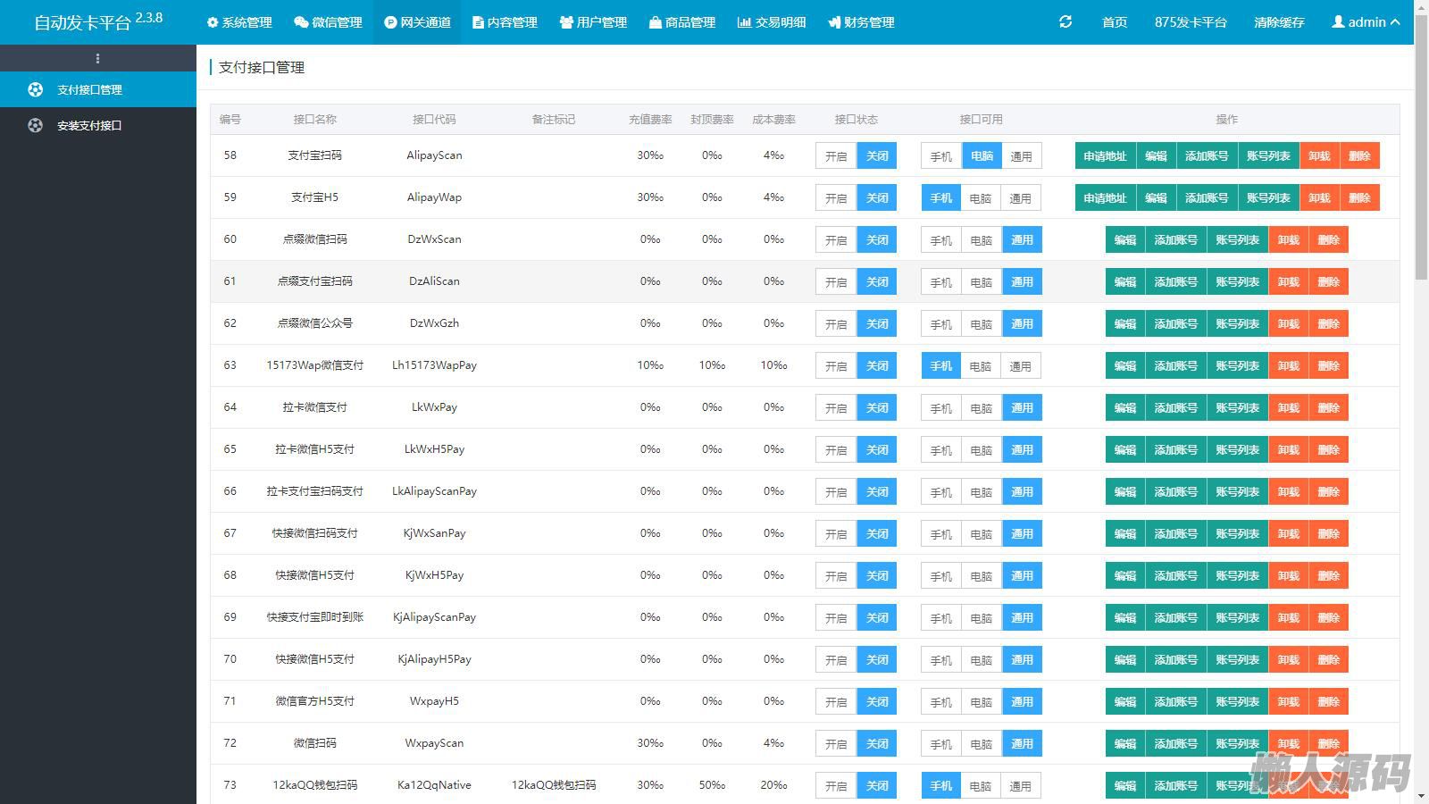Click the shopping bag icon of 商品管理
The width and height of the screenshot is (1429, 804).
coord(656,22)
